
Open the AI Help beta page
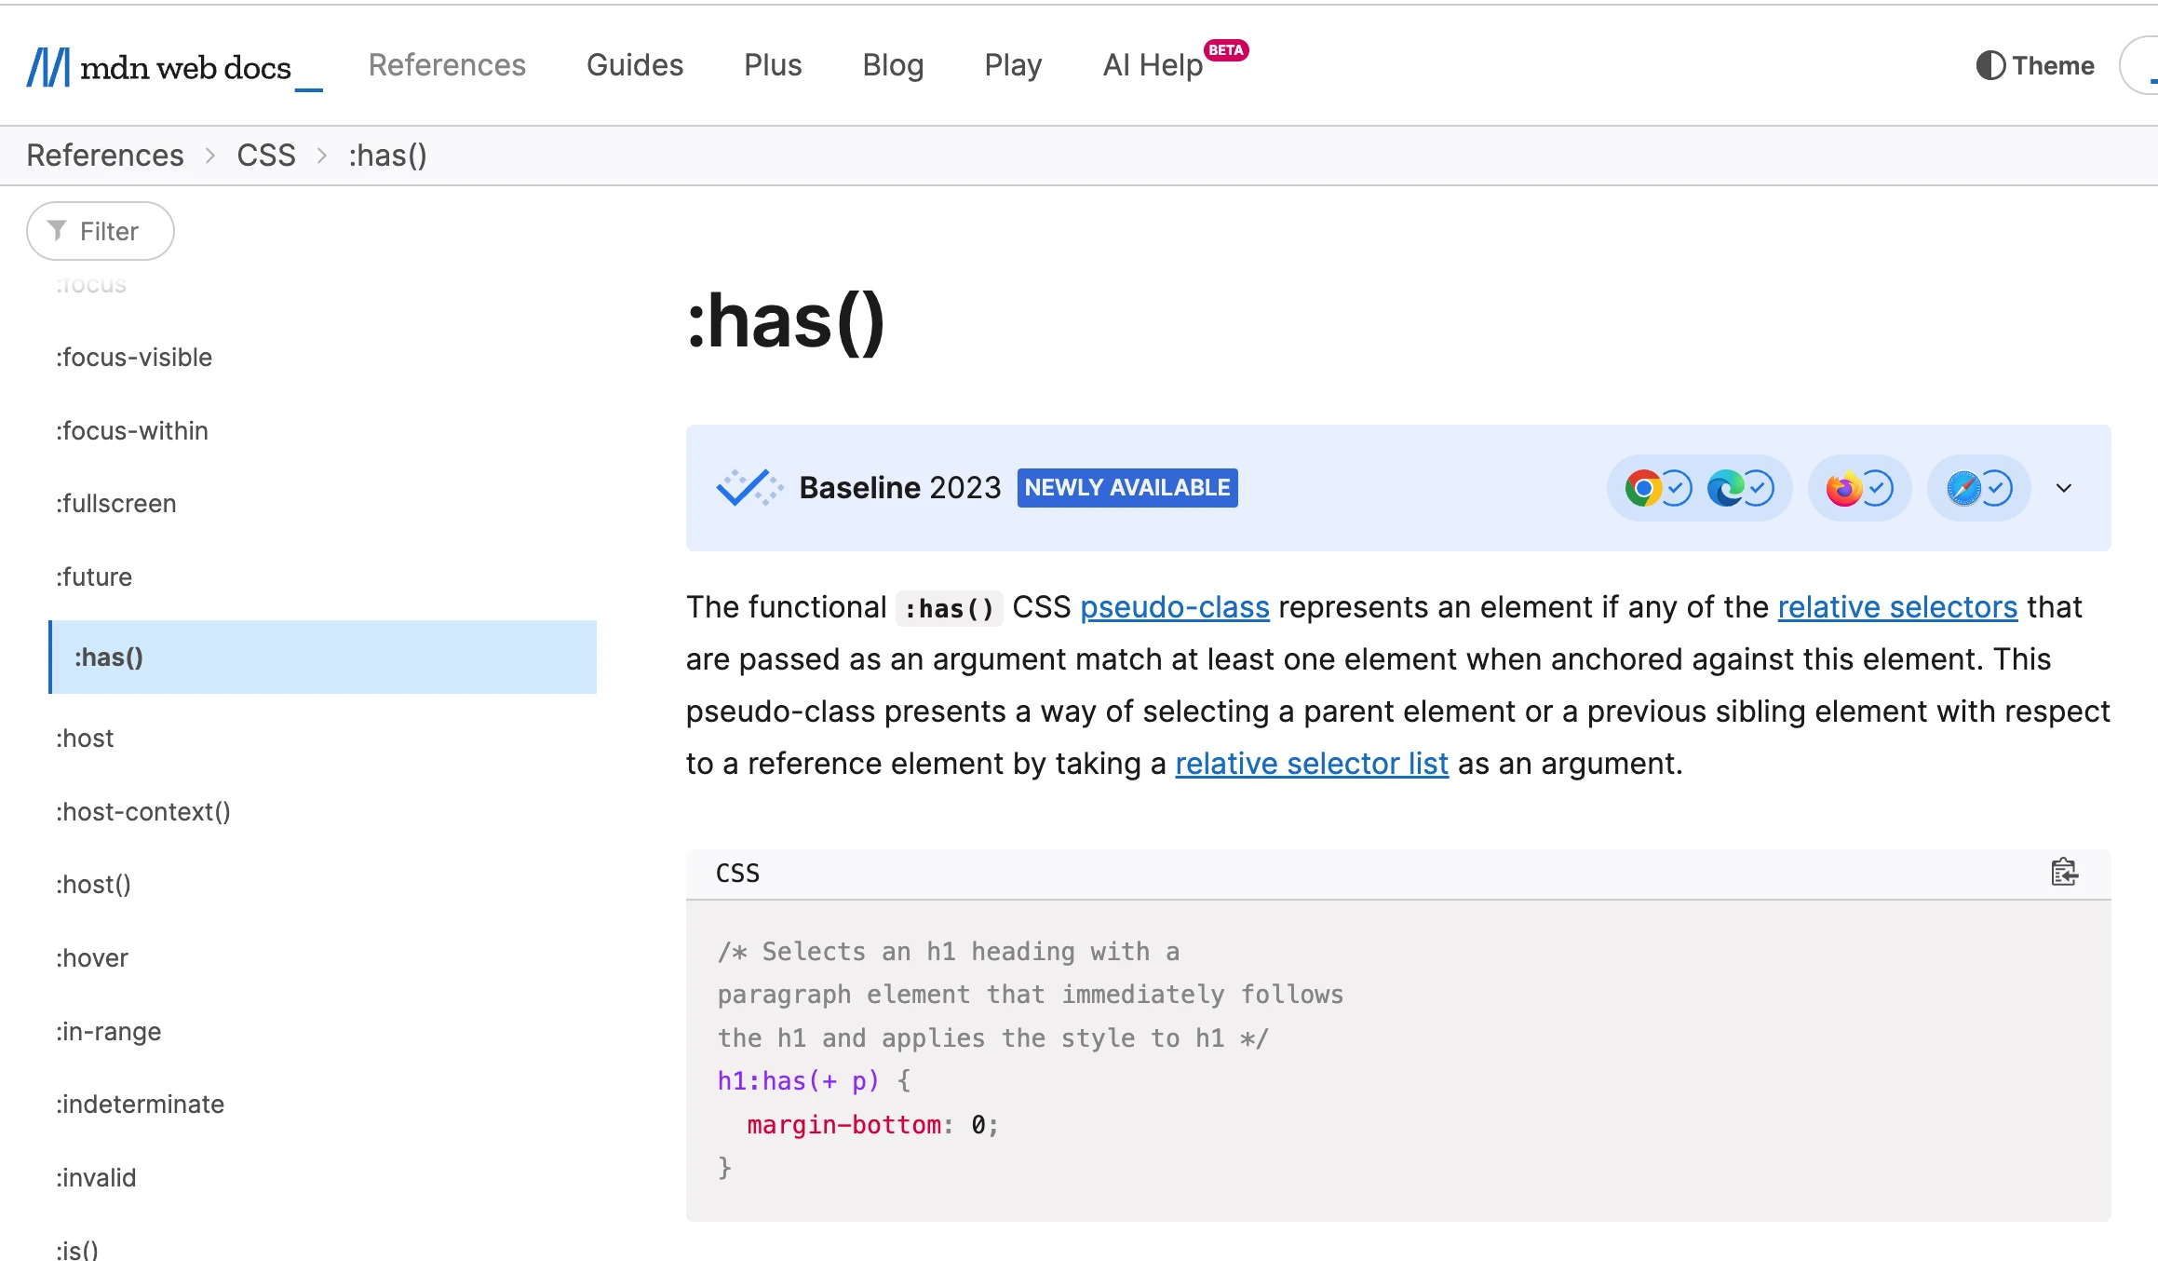(1153, 65)
